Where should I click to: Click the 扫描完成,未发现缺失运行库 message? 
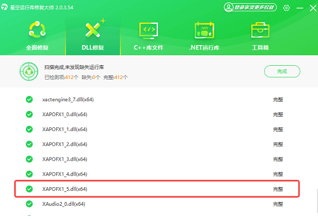coord(74,67)
